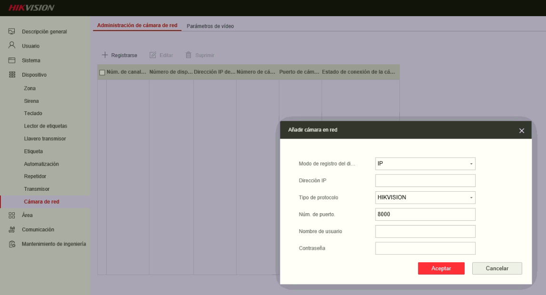
Task: Open the Modo de registro dropdown
Action: click(425, 164)
